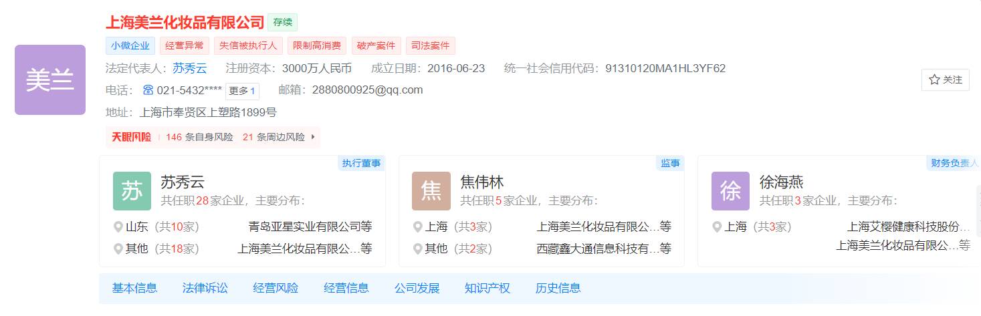Click the 限制高消费 tag
981x316 pixels.
[317, 45]
